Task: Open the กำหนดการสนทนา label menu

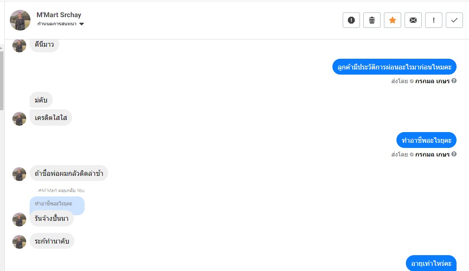Action: (x=57, y=24)
